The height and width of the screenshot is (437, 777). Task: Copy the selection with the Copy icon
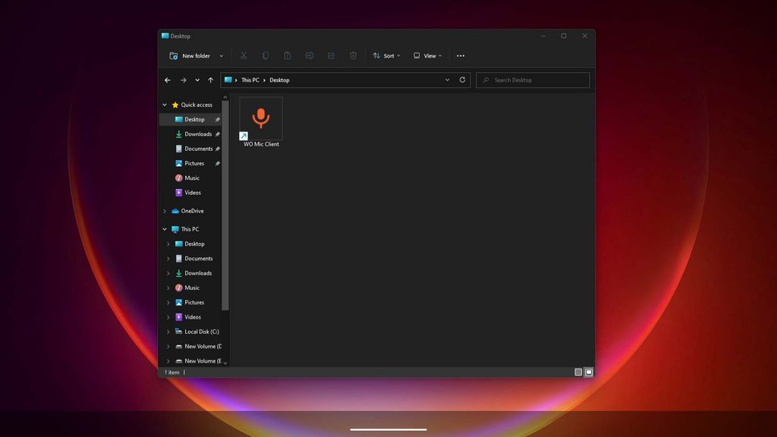click(x=265, y=55)
